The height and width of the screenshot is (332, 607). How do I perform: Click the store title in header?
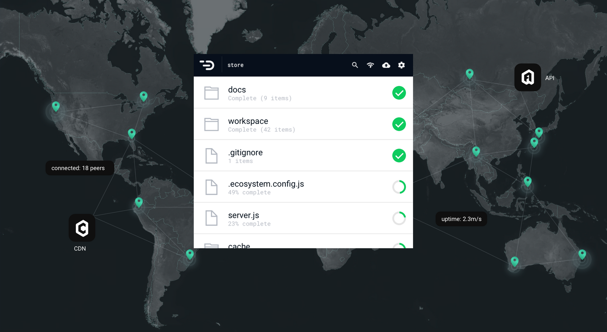(236, 65)
